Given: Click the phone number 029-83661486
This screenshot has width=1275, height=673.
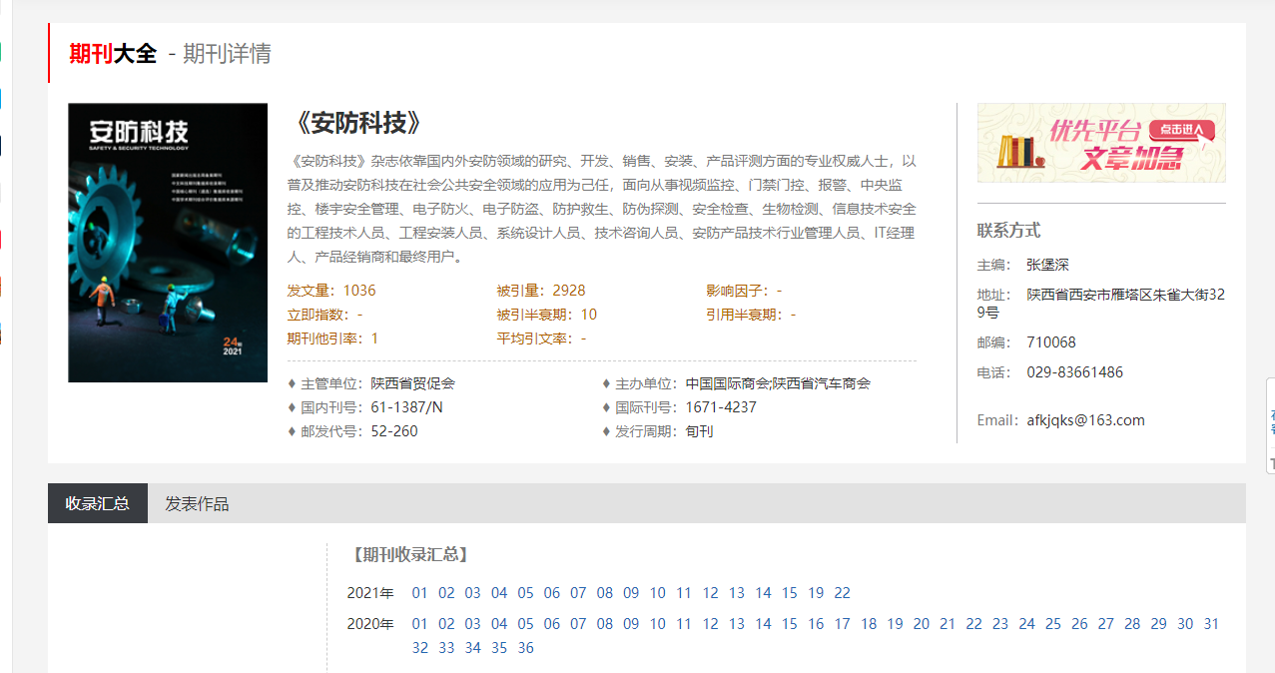Looking at the screenshot, I should (1074, 372).
